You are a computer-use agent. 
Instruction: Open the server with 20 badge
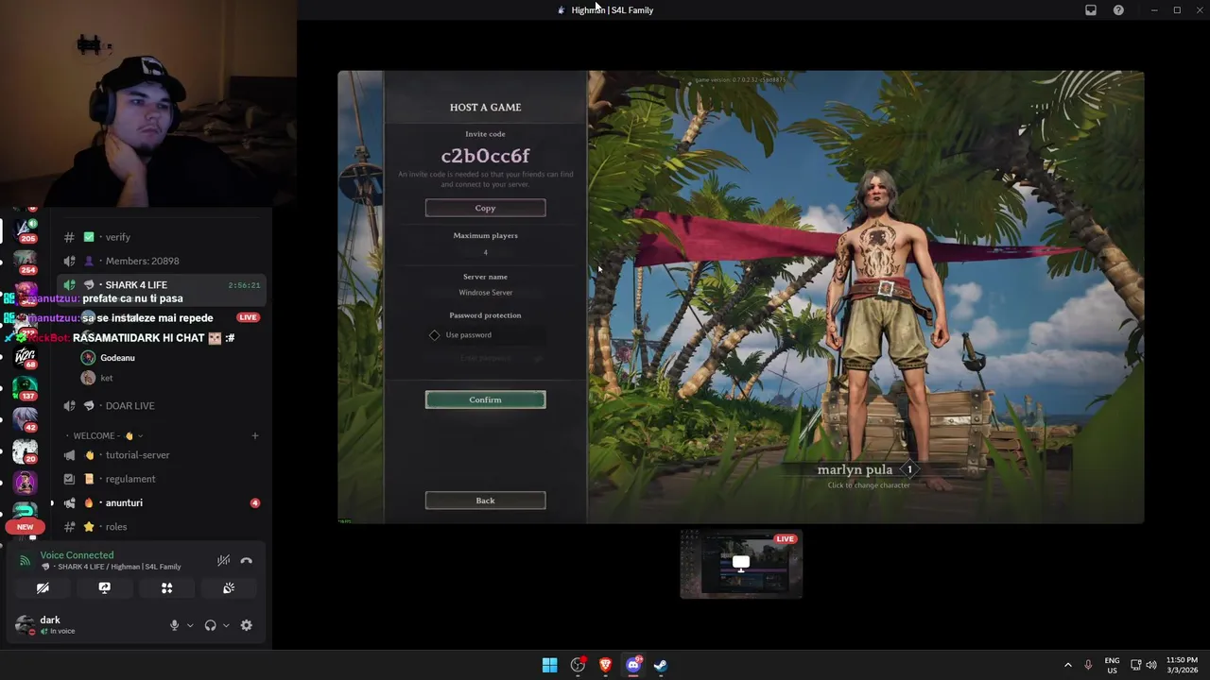(x=25, y=451)
